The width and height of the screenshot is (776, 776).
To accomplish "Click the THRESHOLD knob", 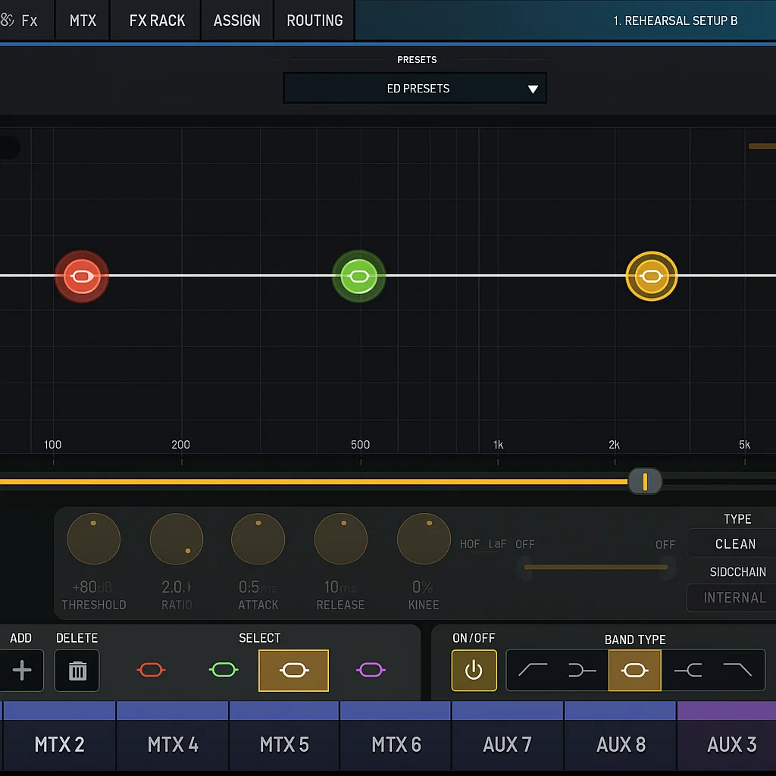I will [94, 540].
